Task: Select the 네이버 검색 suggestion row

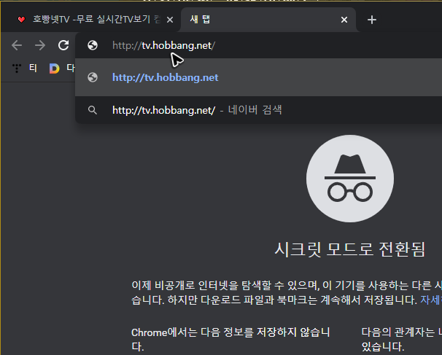Action: [258, 110]
